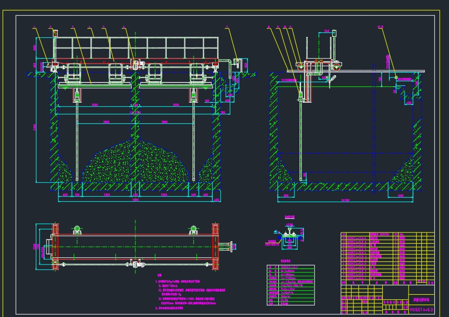Click the HXSS7.4×5.3 drawing number in title block
Image resolution: width=449 pixels, height=317 pixels.
point(421,309)
